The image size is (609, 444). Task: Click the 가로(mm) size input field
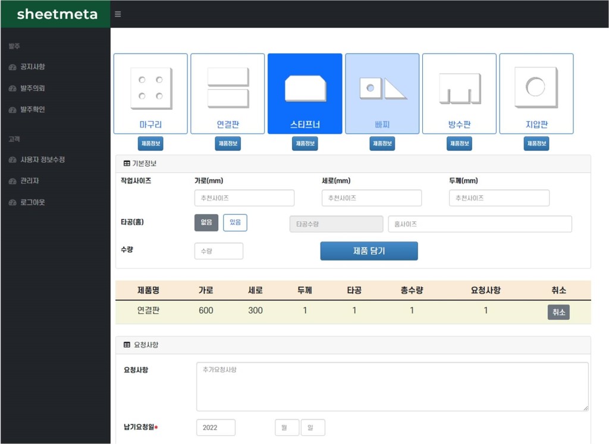tap(244, 198)
